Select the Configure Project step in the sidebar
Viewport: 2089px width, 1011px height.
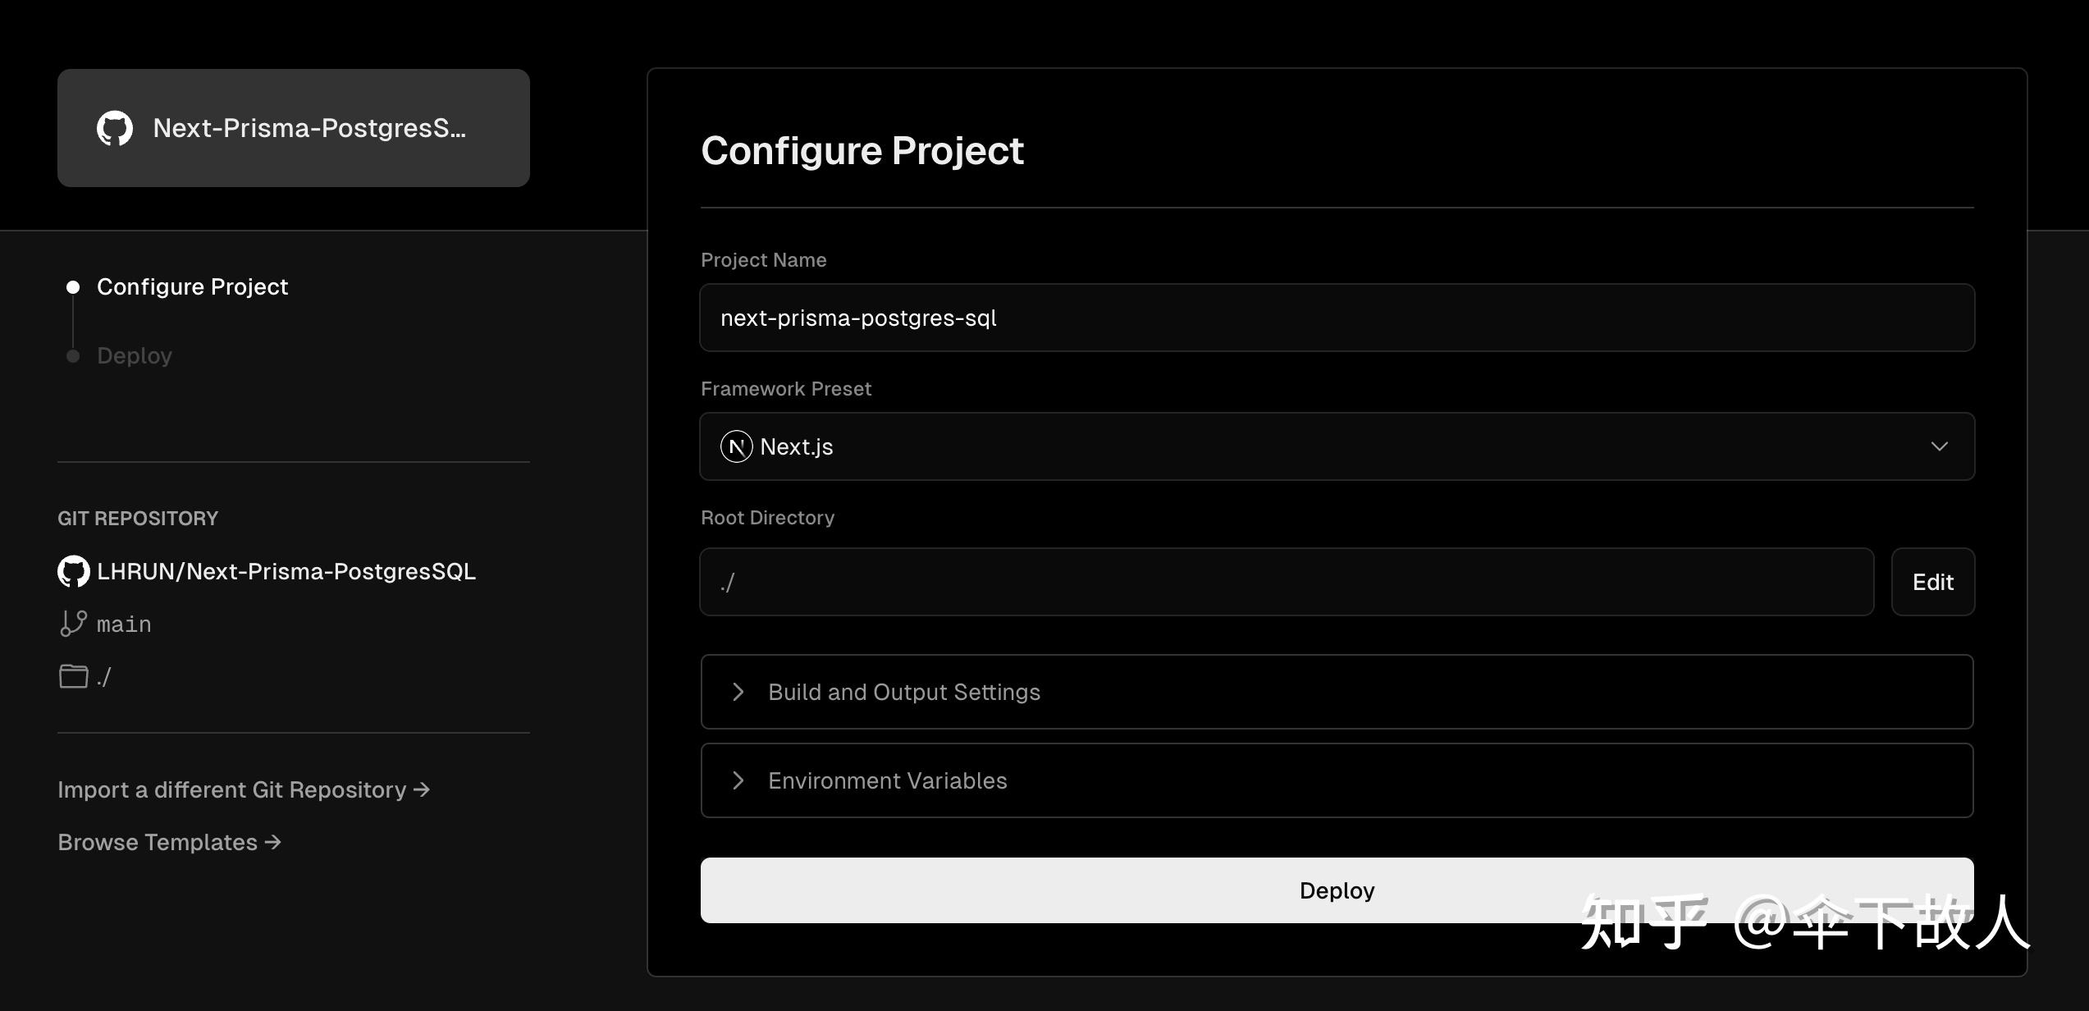[x=193, y=286]
